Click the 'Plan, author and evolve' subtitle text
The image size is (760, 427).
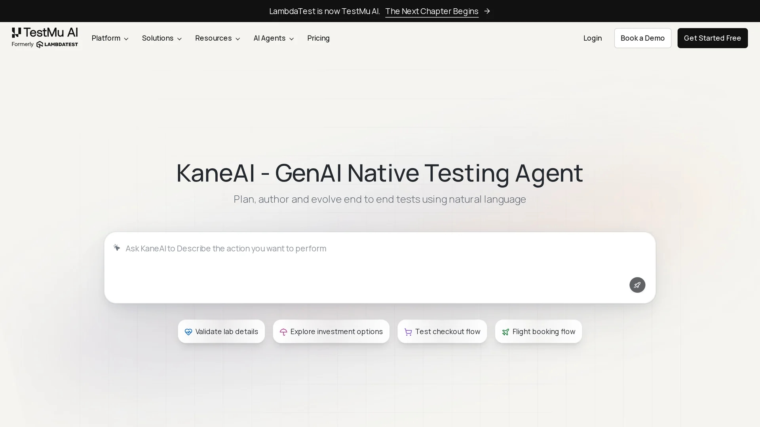tap(380, 199)
